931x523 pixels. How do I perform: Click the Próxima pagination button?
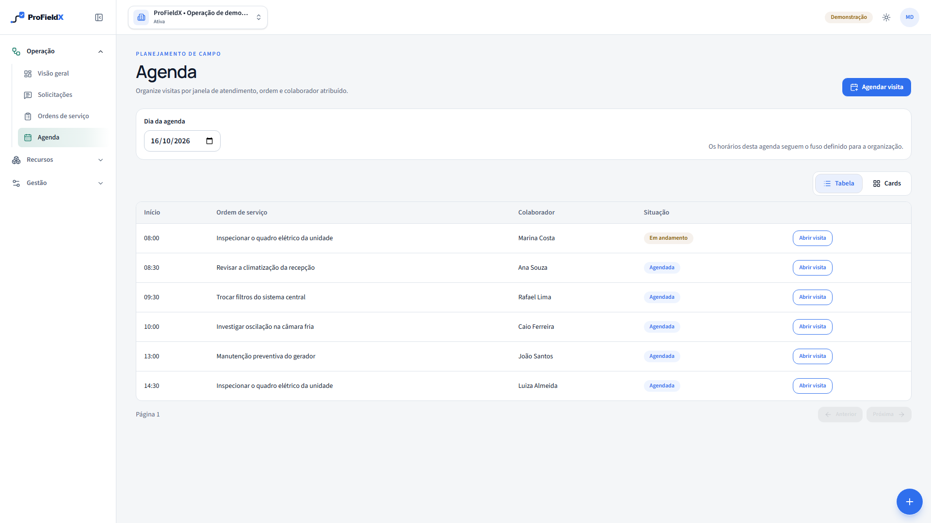tap(888, 415)
